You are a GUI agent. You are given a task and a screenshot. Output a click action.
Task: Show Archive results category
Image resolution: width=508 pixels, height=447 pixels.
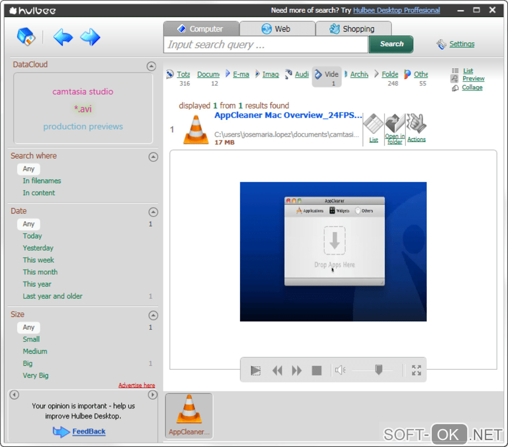(359, 75)
